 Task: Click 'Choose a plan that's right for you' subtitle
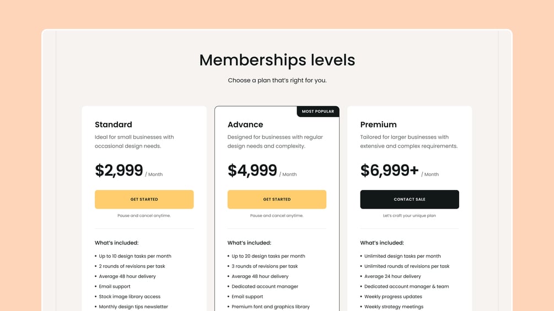(277, 80)
